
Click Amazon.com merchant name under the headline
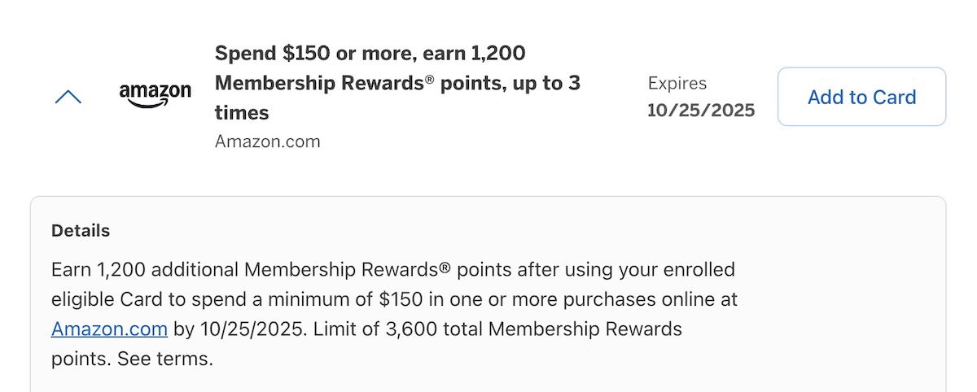267,142
